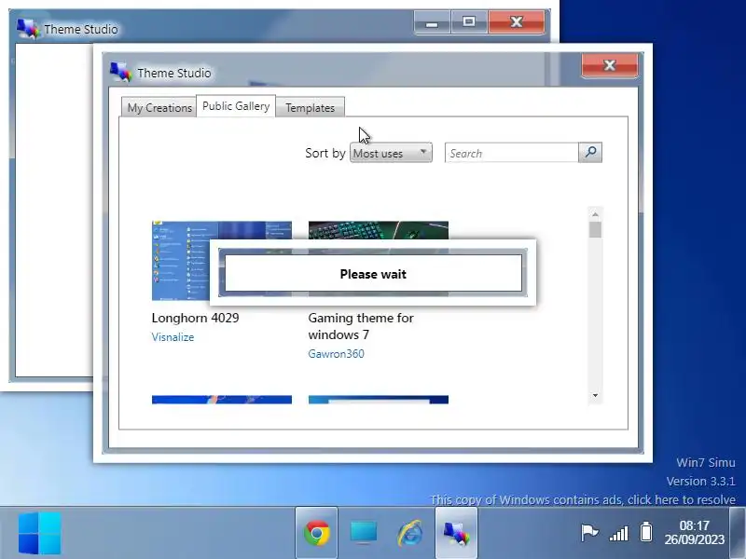Open the Windows Start button
Screen dimensions: 746x559
click(40, 533)
